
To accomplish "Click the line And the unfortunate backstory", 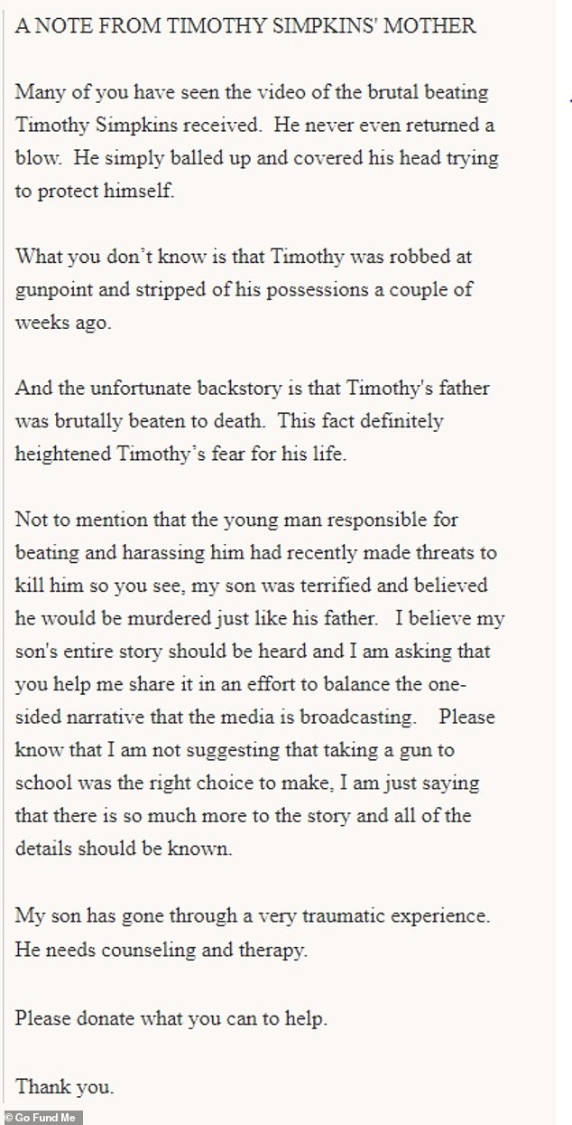I will pyautogui.click(x=254, y=389).
